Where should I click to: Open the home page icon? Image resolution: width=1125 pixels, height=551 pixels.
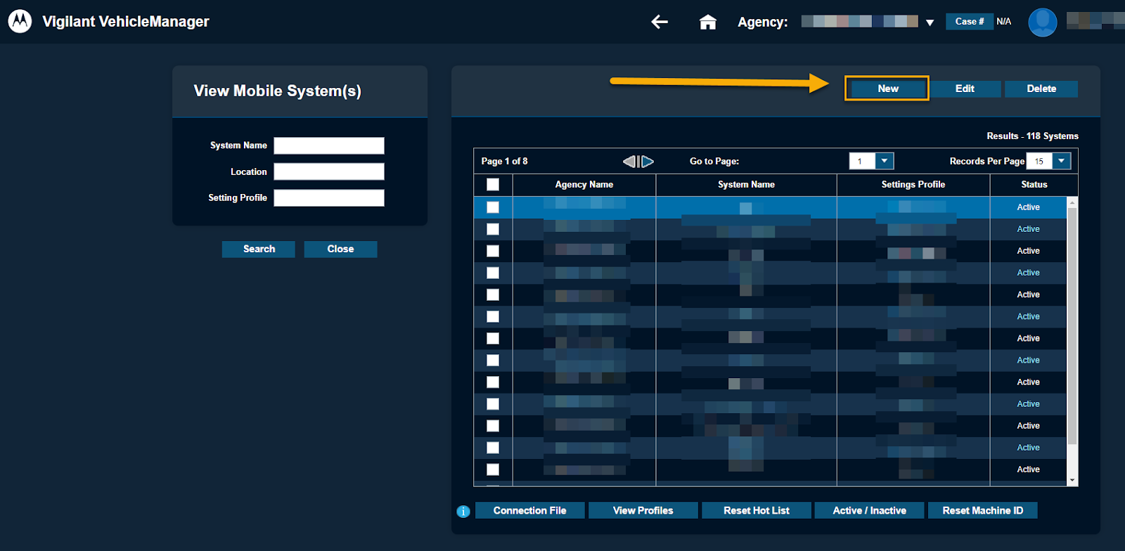click(x=708, y=22)
